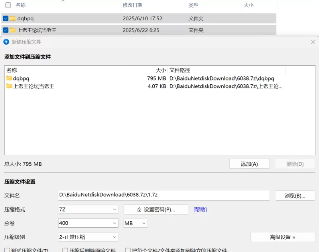Click the lock icon on 设置密码 button

139,209
